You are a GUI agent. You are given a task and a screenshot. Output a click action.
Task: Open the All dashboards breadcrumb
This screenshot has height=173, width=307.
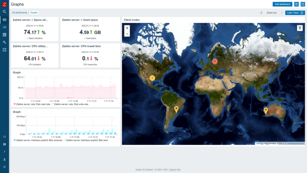click(19, 13)
